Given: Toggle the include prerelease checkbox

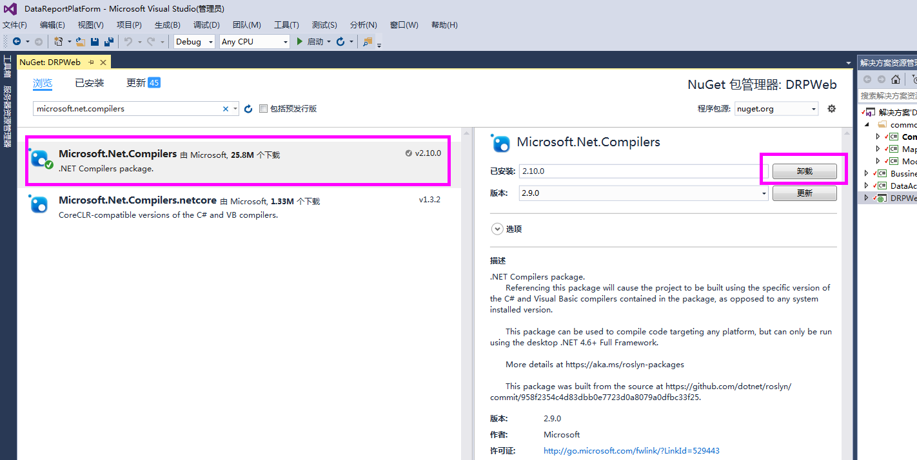Looking at the screenshot, I should (x=263, y=109).
